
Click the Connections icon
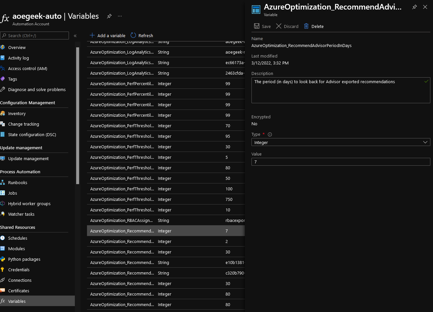[x=3, y=280]
